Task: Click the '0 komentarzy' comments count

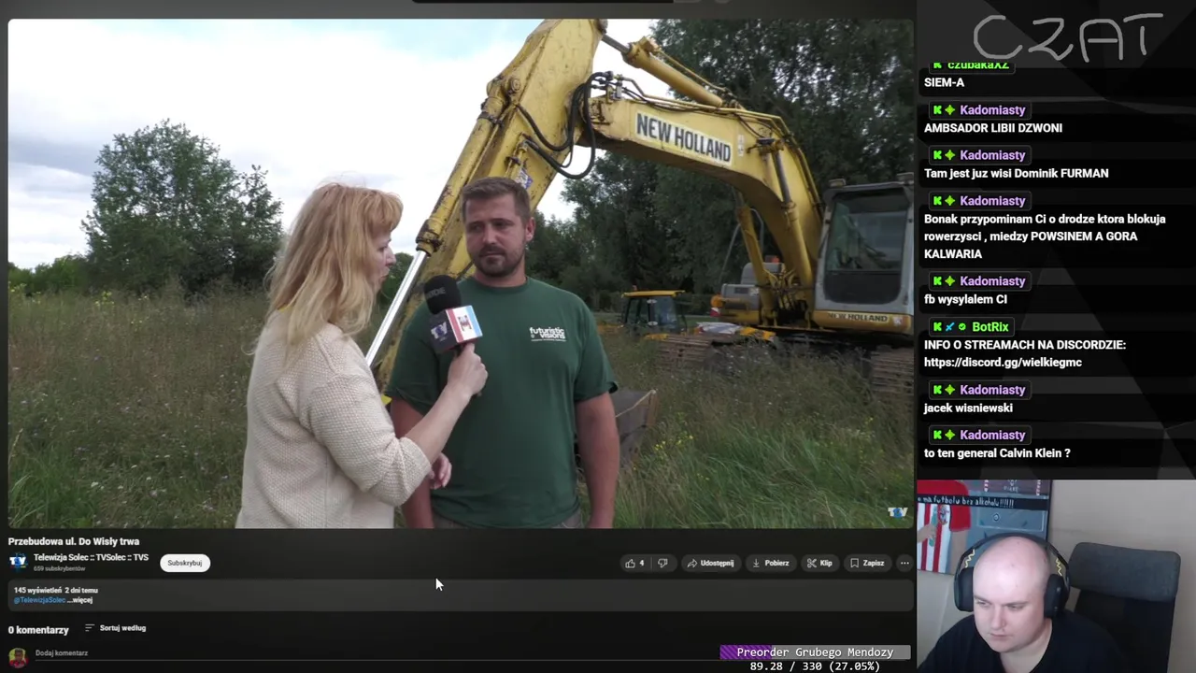Action: tap(38, 630)
